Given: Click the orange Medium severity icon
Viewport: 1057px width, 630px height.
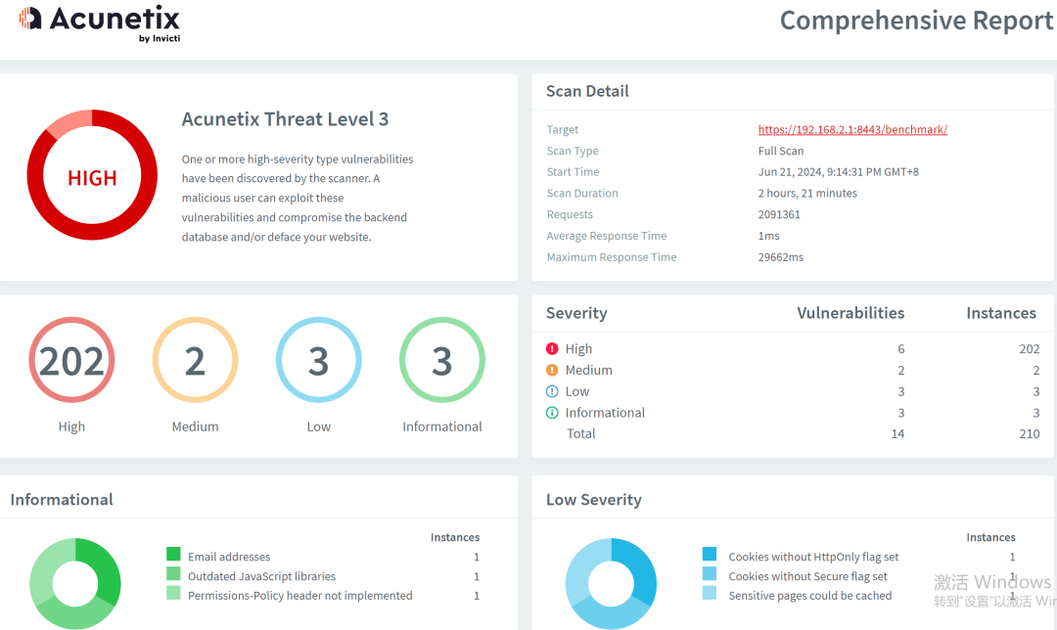Looking at the screenshot, I should 552,370.
